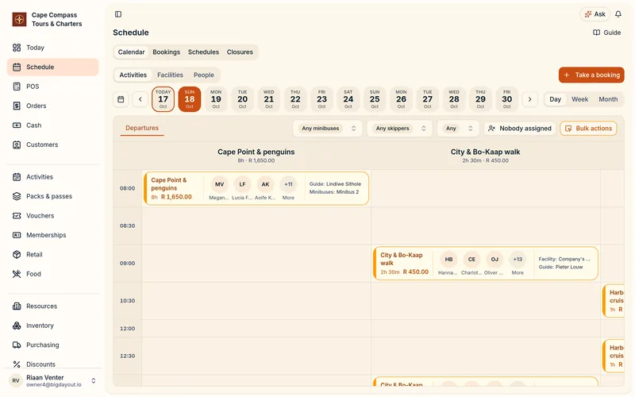Open the Ask assistant
635x397 pixels.
(595, 14)
